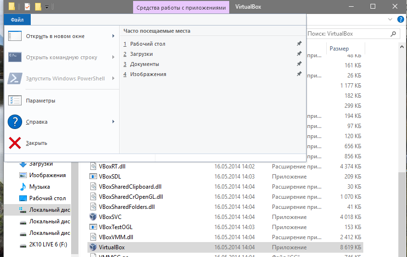The height and width of the screenshot is (257, 407).
Task: Open the quick access toolbar dropdown
Action: coord(47,7)
